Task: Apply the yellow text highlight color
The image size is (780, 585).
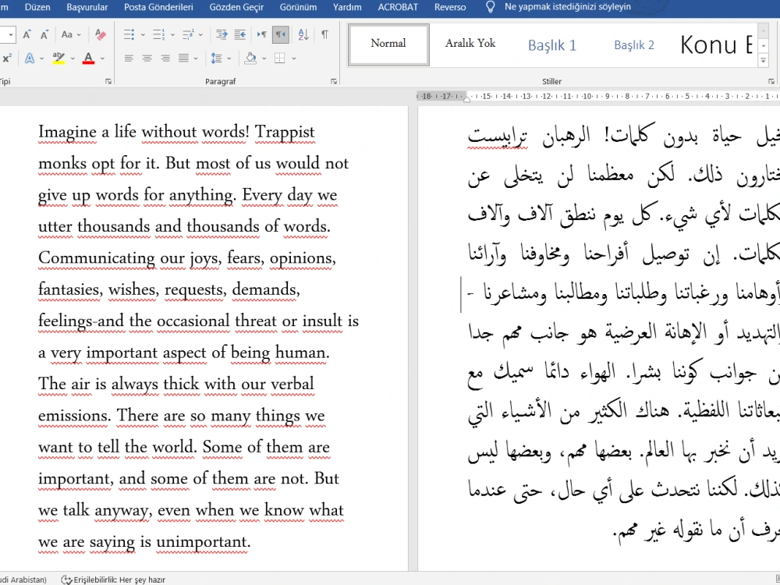Action: [x=58, y=58]
